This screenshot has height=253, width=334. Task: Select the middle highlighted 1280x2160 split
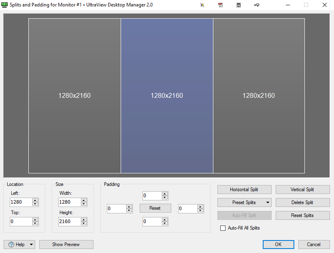[x=167, y=96]
